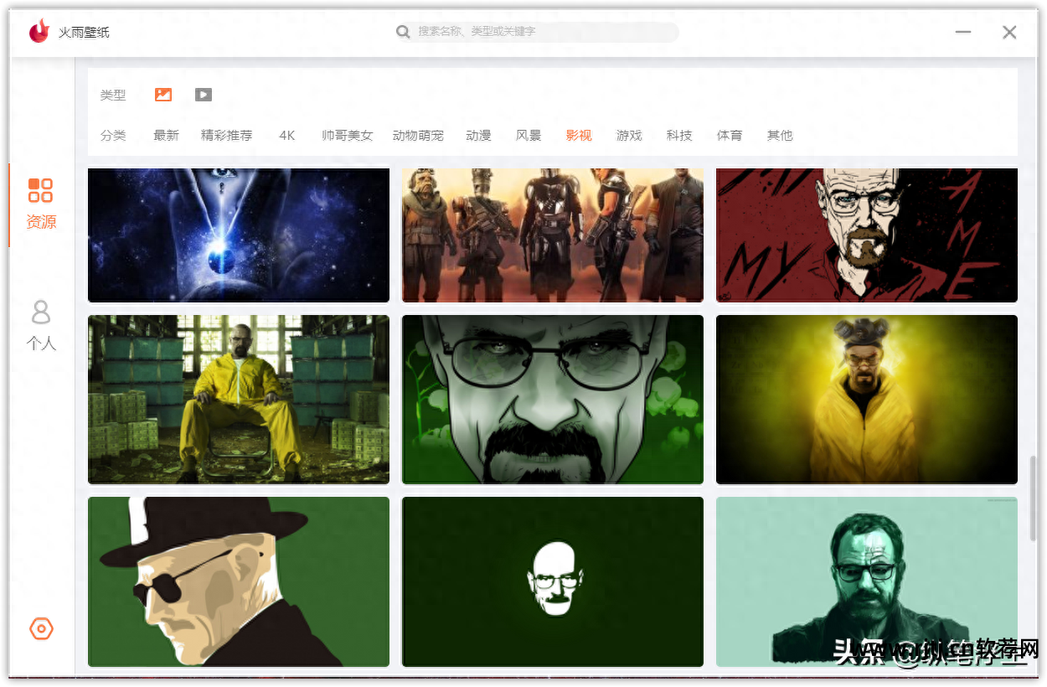
Task: Open the 个人 personal sidebar icon
Action: pyautogui.click(x=41, y=325)
